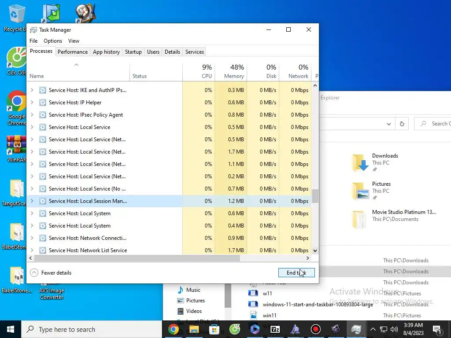The height and width of the screenshot is (338, 451).
Task: Open the File menu in Task Manager
Action: pyautogui.click(x=33, y=41)
